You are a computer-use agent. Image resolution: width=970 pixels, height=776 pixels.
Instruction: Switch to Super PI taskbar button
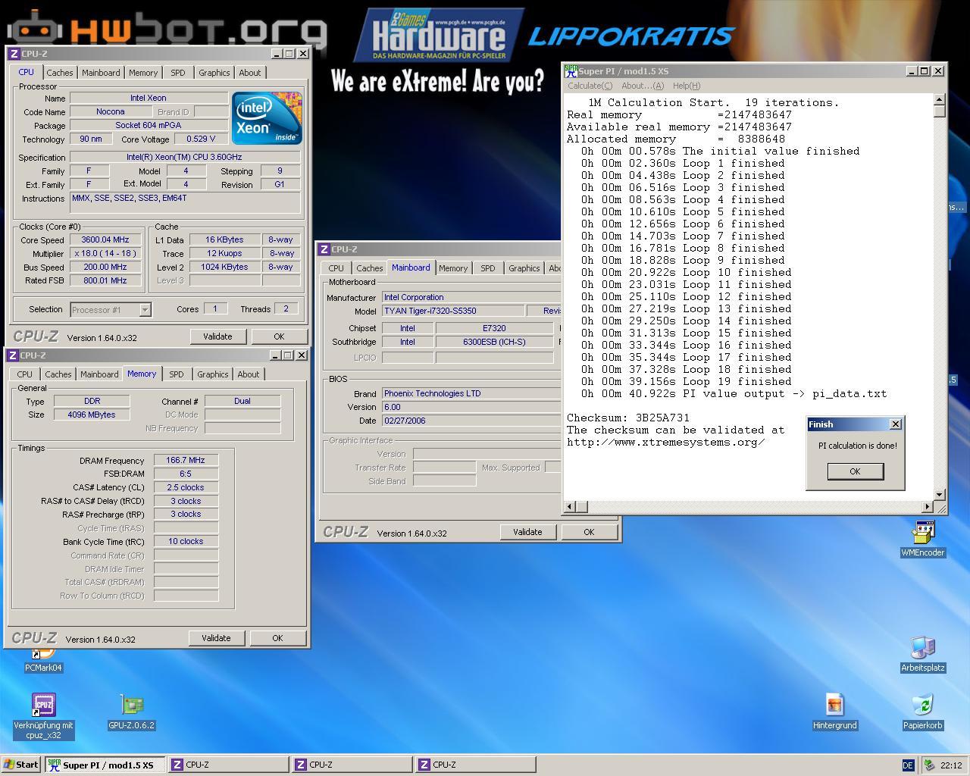point(105,765)
